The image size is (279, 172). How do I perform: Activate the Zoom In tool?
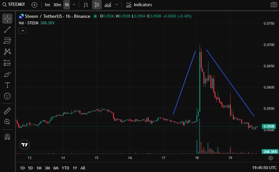pyautogui.click(x=7, y=122)
